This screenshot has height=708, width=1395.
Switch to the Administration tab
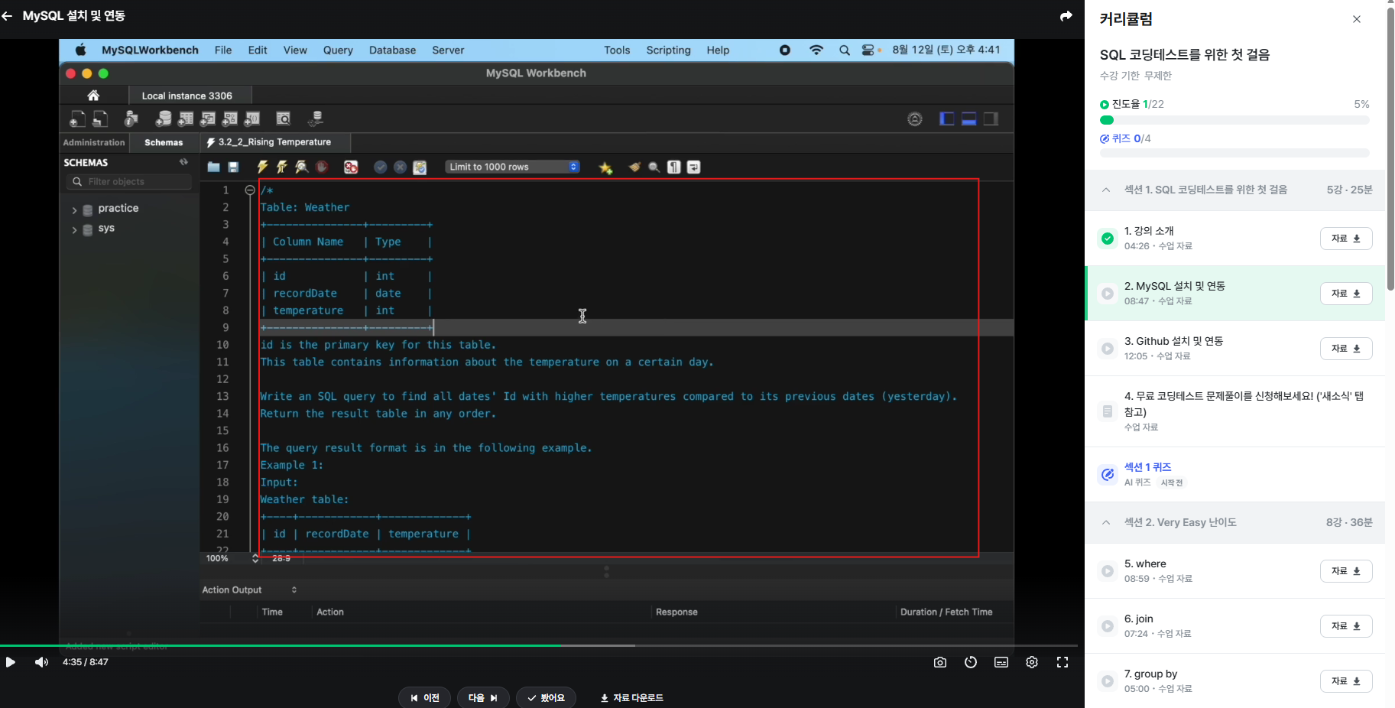[x=94, y=142]
